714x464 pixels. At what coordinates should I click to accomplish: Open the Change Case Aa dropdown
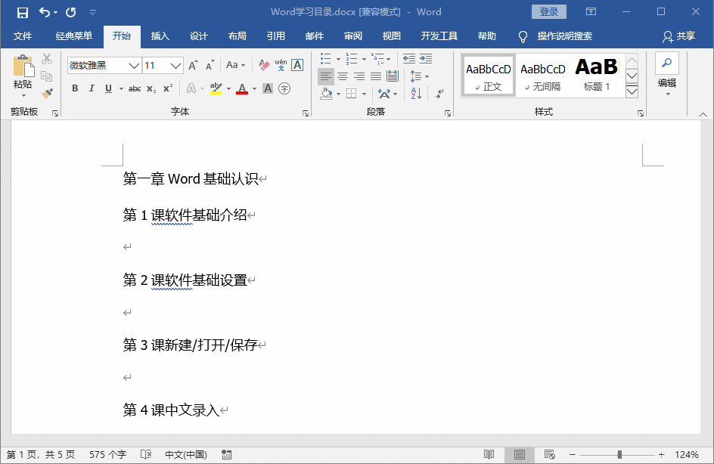tap(235, 65)
